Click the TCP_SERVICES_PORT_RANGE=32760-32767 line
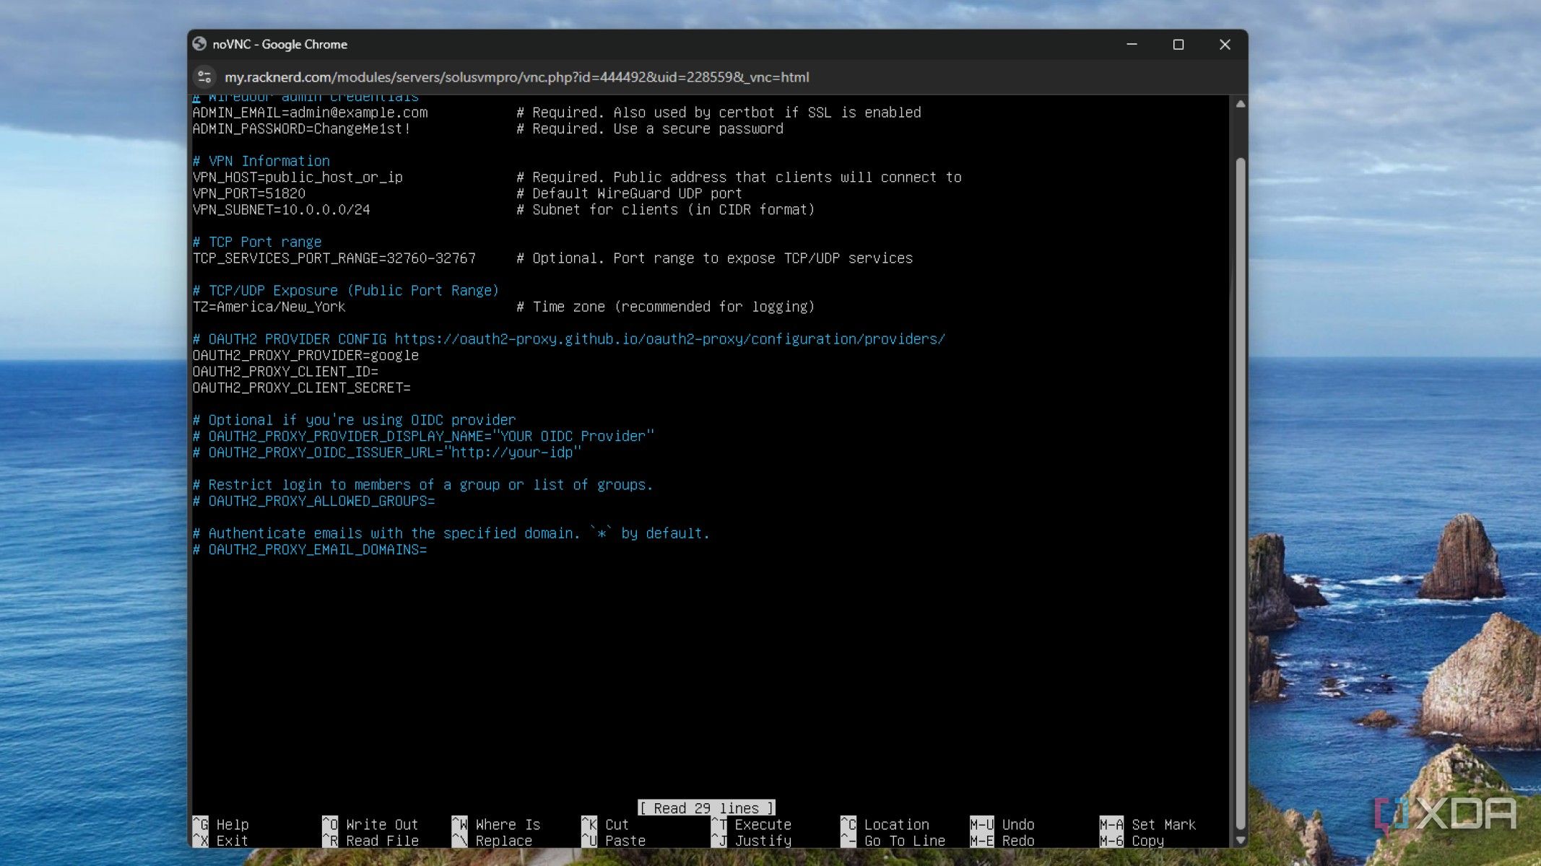1541x866 pixels. tap(334, 258)
